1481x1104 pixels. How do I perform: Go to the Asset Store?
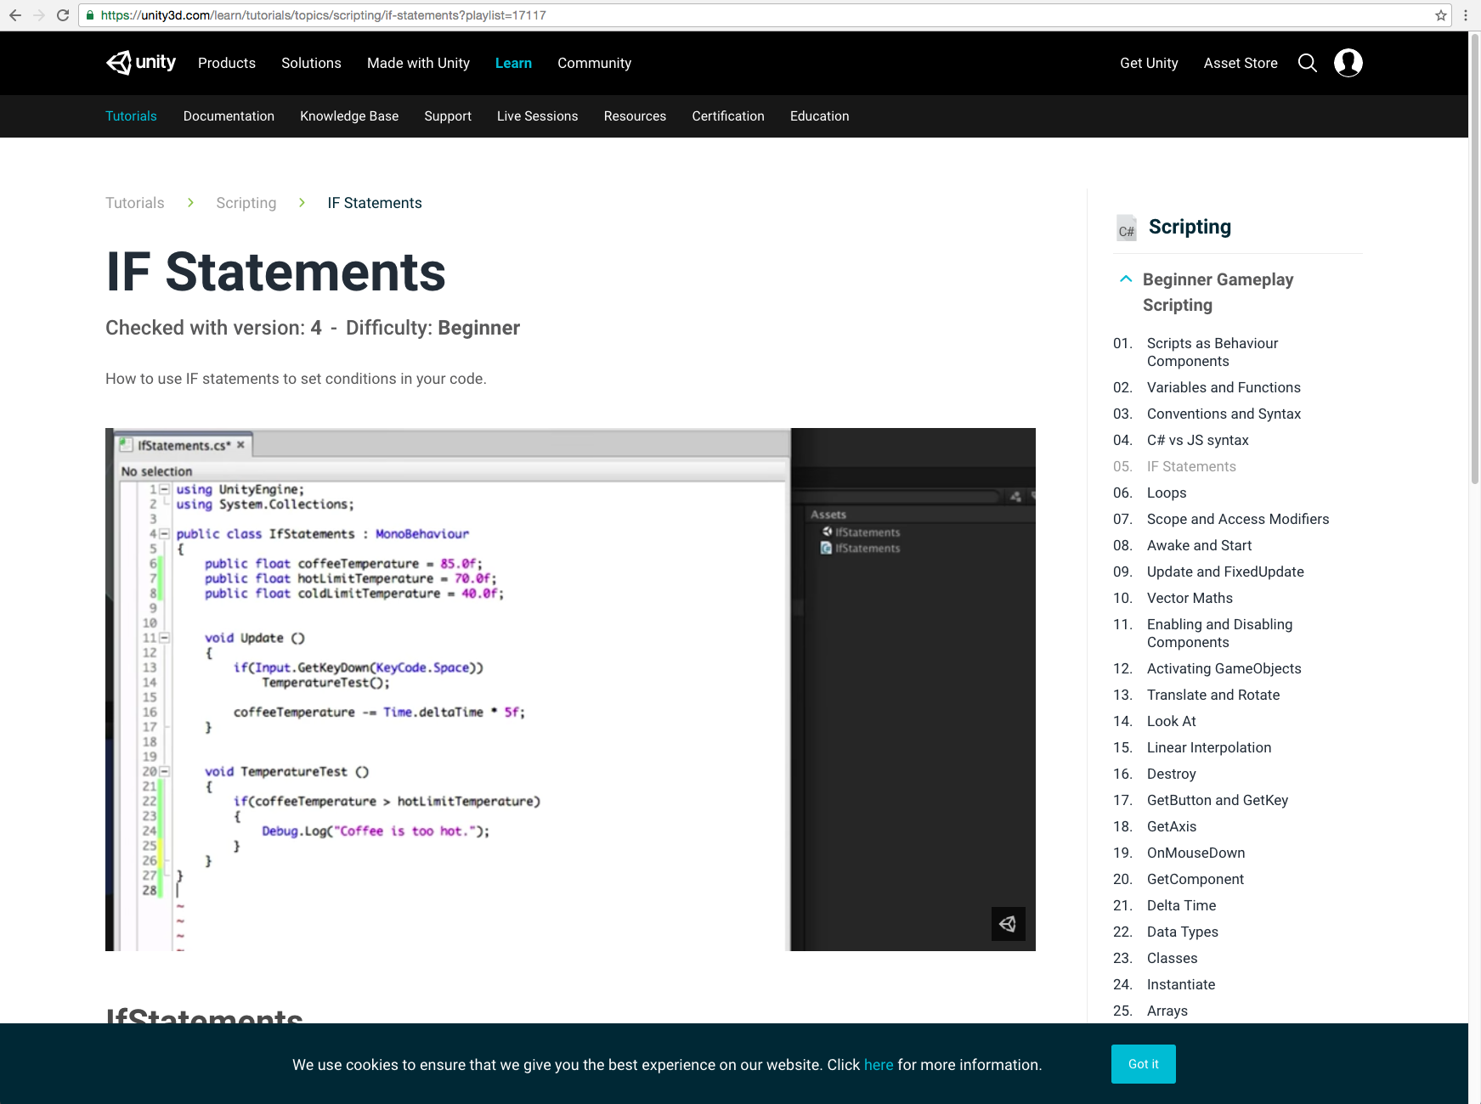1241,63
